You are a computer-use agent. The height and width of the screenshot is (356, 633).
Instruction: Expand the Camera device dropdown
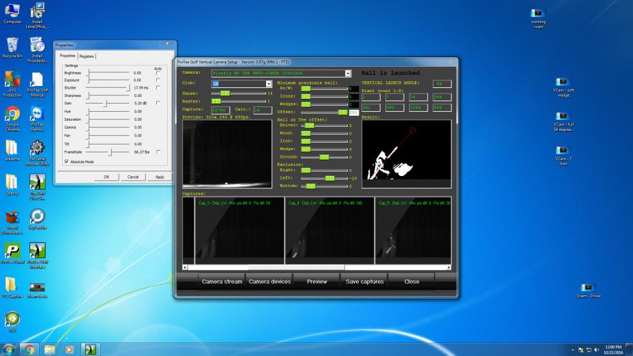coord(348,74)
